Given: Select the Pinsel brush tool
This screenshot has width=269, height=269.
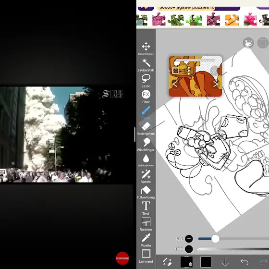Looking at the screenshot, I should [x=146, y=112].
